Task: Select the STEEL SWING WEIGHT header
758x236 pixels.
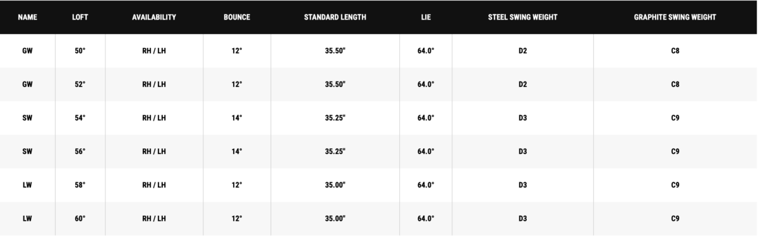Action: pos(522,17)
